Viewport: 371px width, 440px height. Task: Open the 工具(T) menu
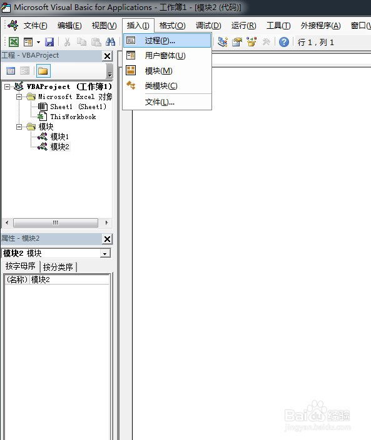click(278, 26)
